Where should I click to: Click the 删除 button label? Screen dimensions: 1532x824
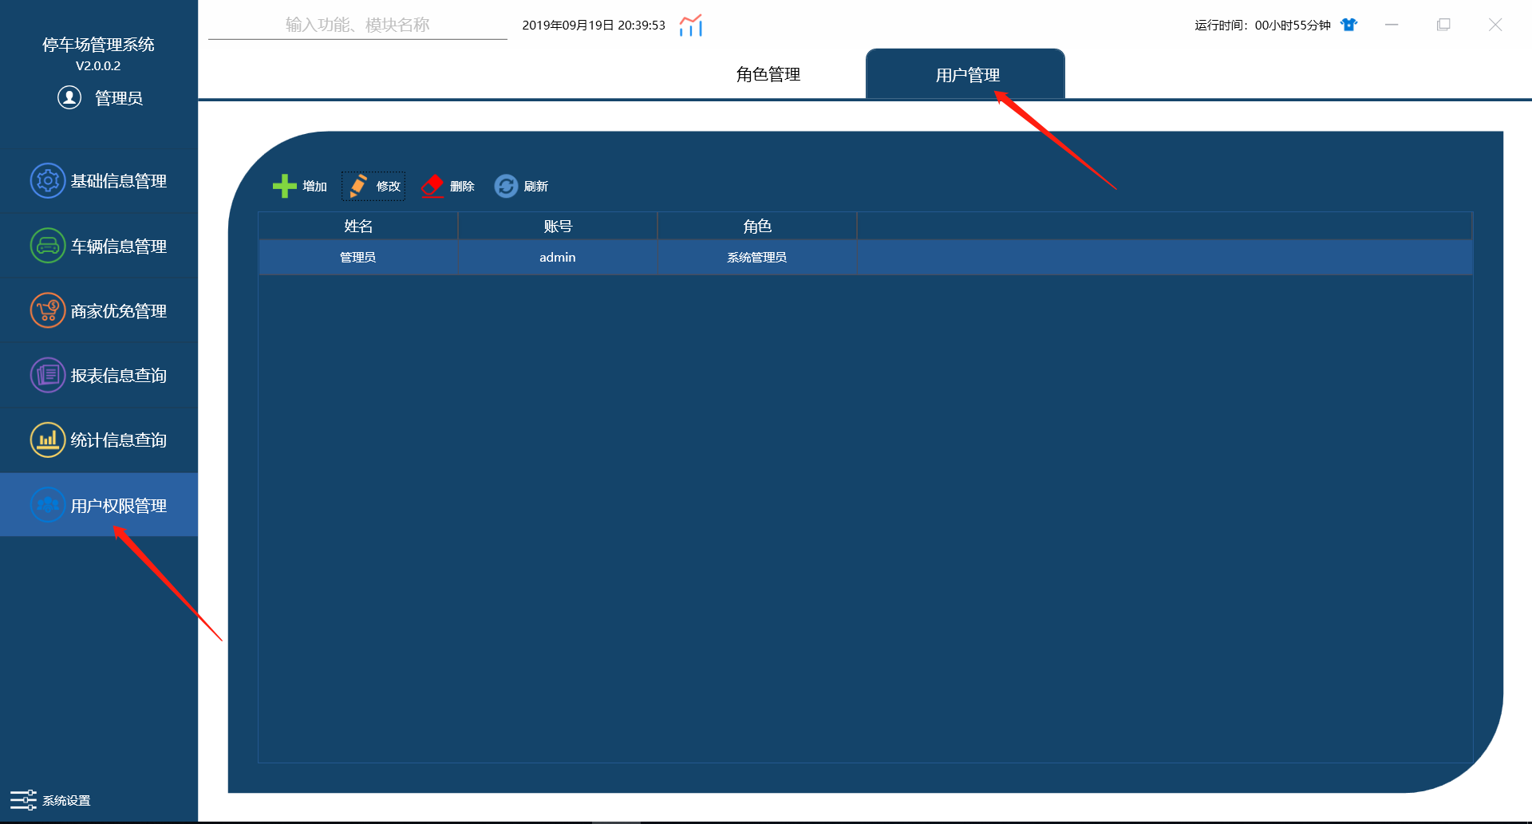click(x=462, y=186)
